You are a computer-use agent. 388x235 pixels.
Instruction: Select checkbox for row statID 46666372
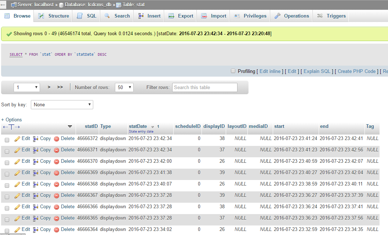(x=7, y=140)
